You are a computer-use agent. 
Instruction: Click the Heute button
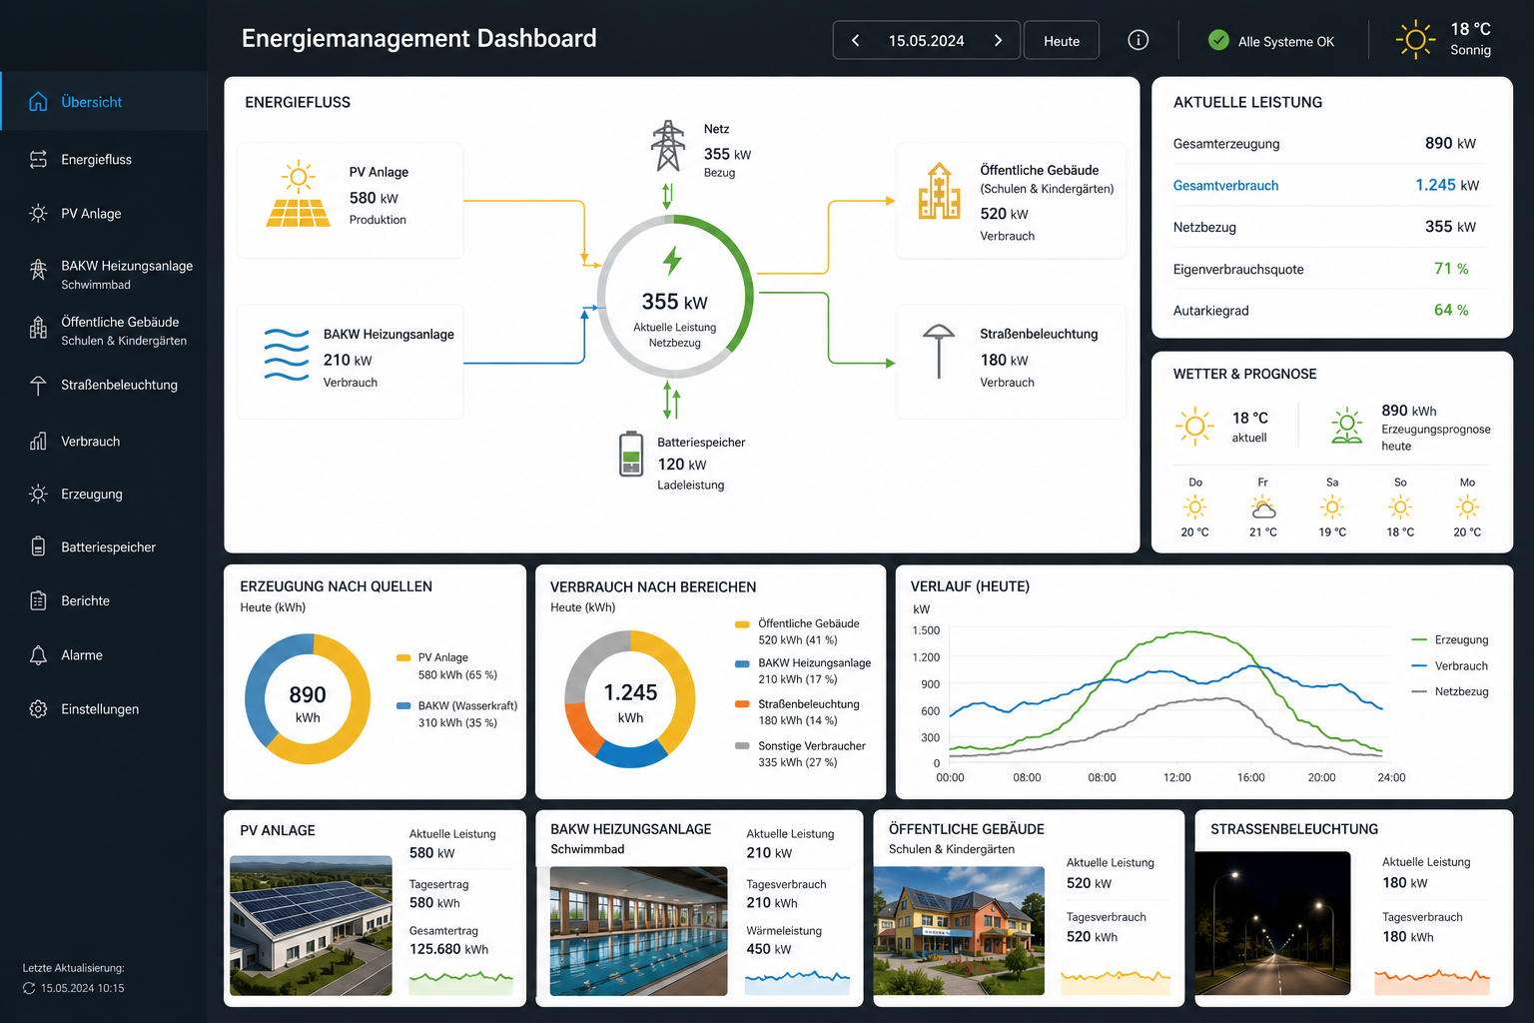[1062, 41]
